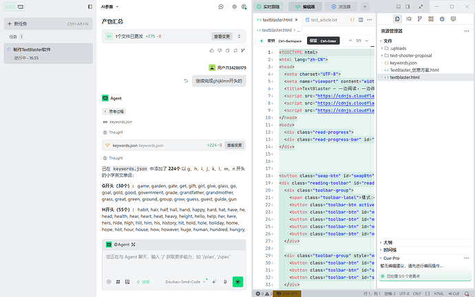Accept changes with 保留 button
This screenshot has height=297, width=475.
tap(324, 41)
